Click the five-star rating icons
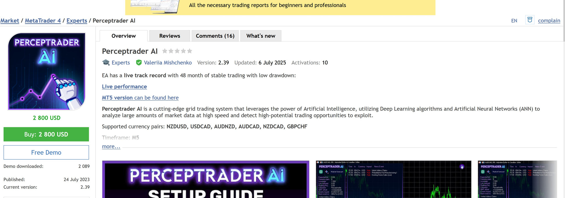 coord(177,51)
